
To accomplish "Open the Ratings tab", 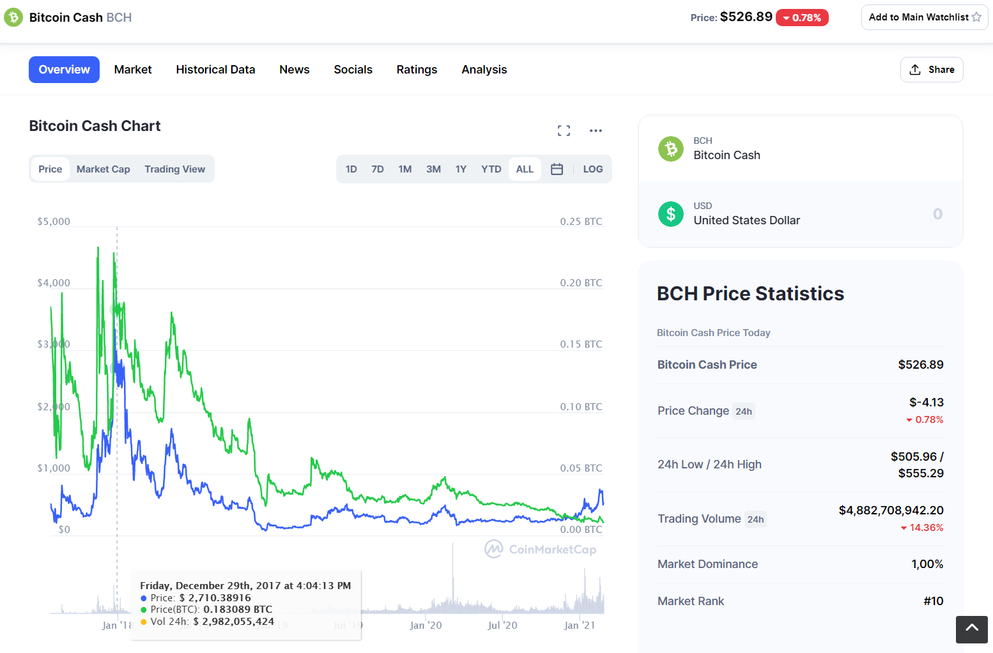I will click(417, 70).
